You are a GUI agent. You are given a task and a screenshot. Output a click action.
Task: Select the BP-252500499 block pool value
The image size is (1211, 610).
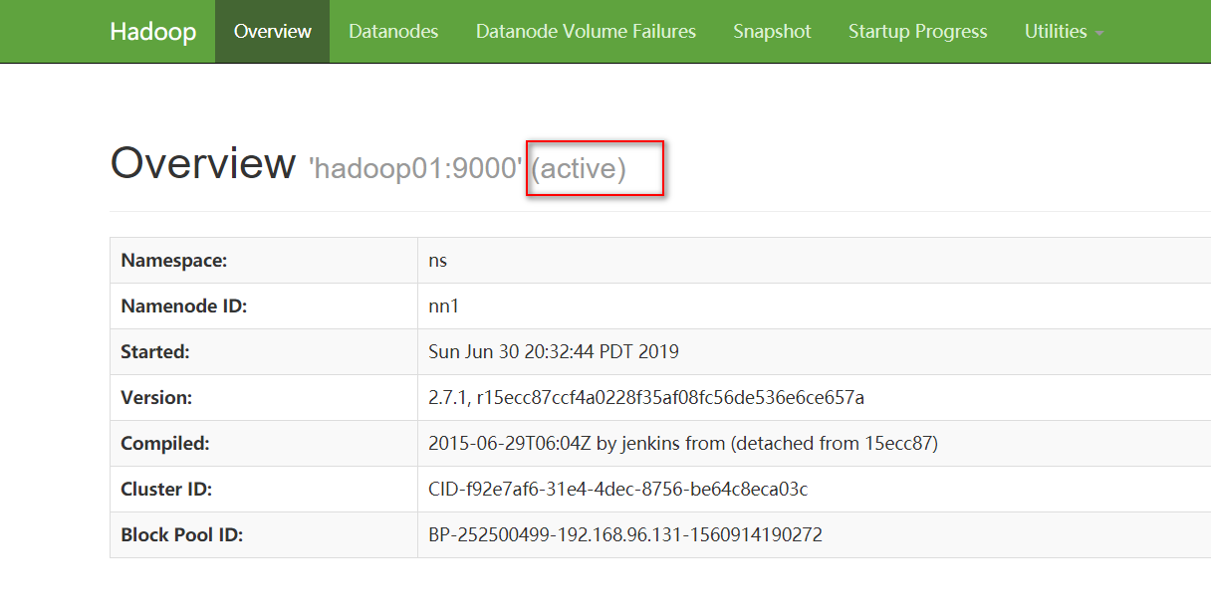pos(625,535)
